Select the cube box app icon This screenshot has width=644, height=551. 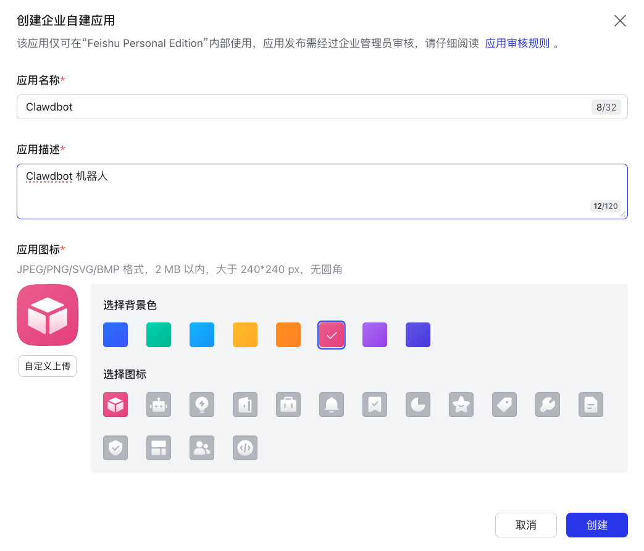(115, 405)
